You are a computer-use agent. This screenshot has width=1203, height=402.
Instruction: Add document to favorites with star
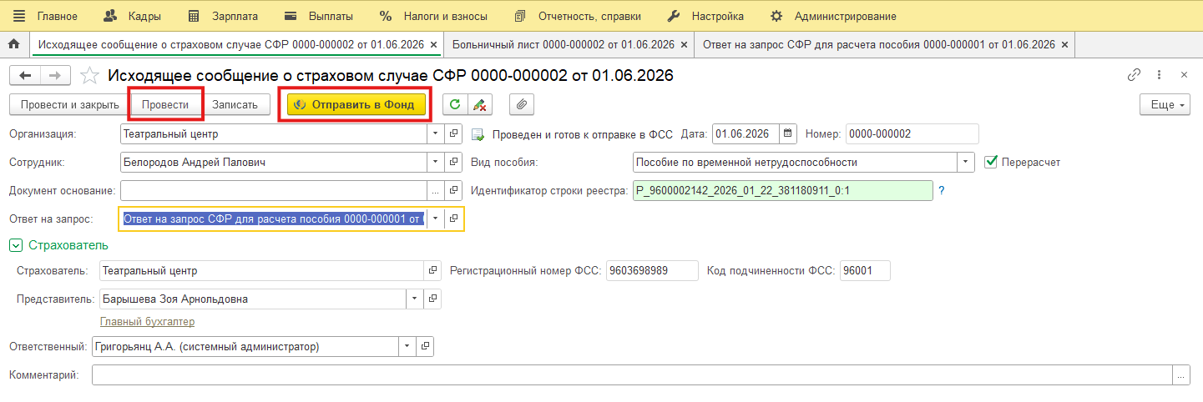(x=89, y=76)
